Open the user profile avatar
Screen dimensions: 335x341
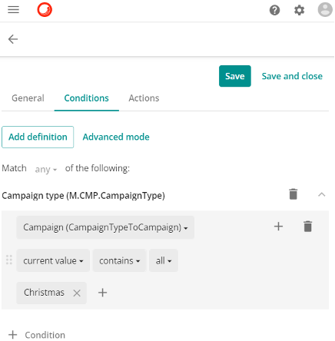click(325, 10)
